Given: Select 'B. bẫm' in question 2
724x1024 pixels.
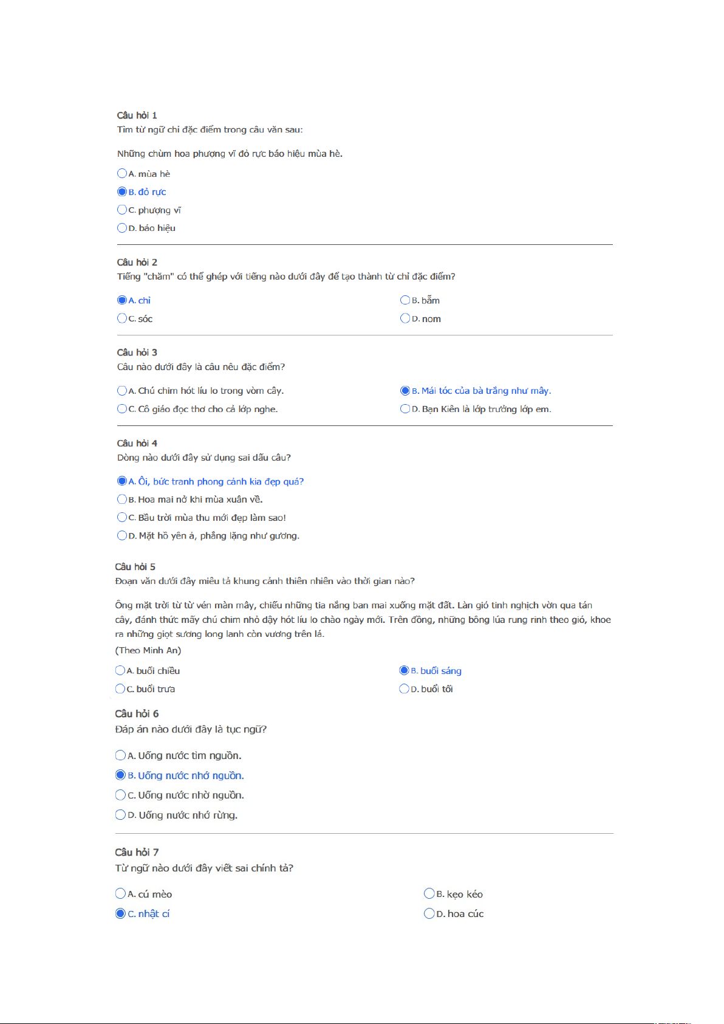Looking at the screenshot, I should [x=405, y=300].
